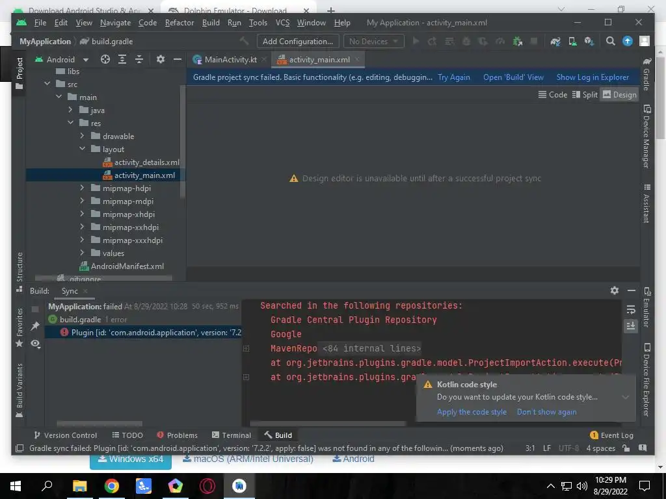Screen dimensions: 666x499
Task: Open Chrome from Windows taskbar
Action: coord(112,486)
